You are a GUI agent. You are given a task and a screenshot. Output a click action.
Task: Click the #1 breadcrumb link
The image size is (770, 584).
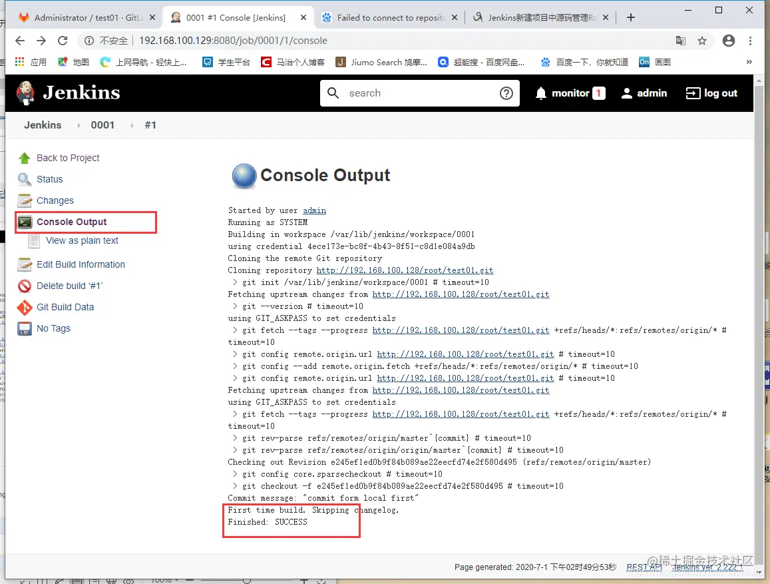click(150, 125)
